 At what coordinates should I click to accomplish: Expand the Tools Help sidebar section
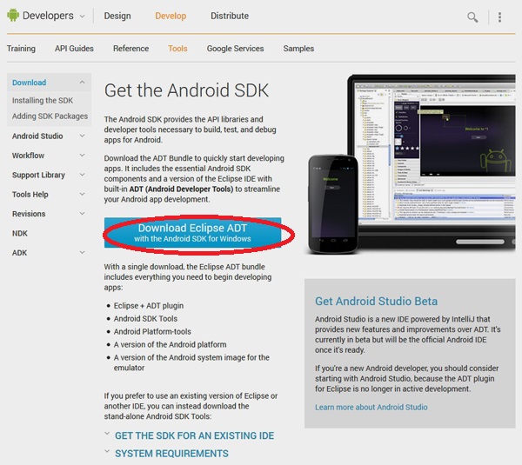(x=82, y=195)
